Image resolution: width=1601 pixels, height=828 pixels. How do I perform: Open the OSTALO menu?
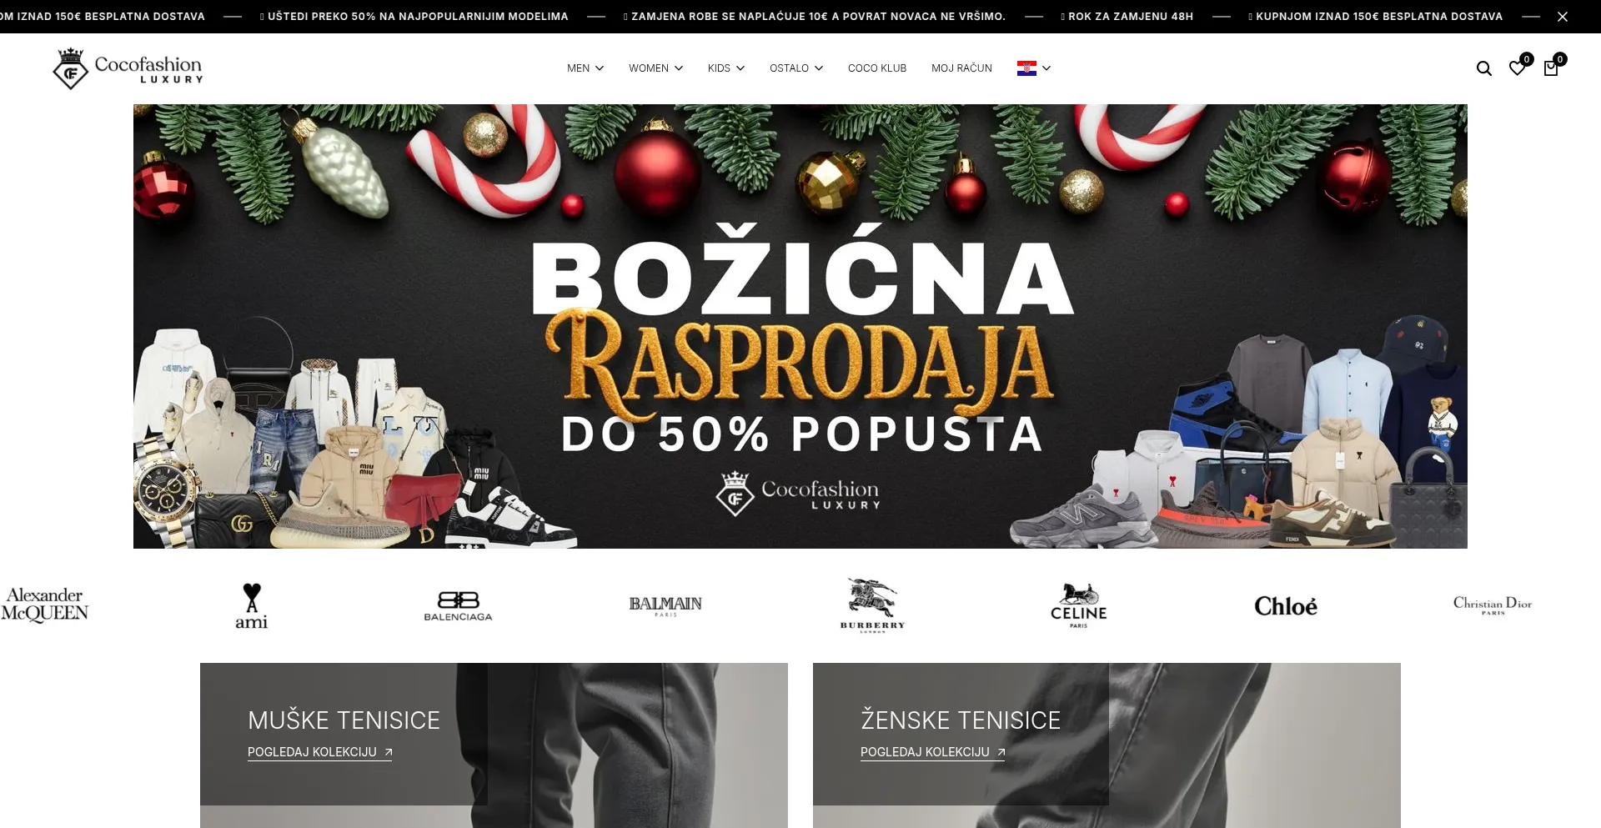[x=796, y=68]
